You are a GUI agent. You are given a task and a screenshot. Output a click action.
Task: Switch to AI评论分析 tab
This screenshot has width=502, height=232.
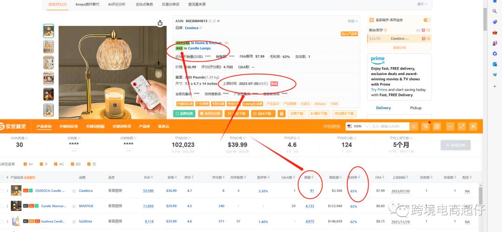[x=117, y=5]
